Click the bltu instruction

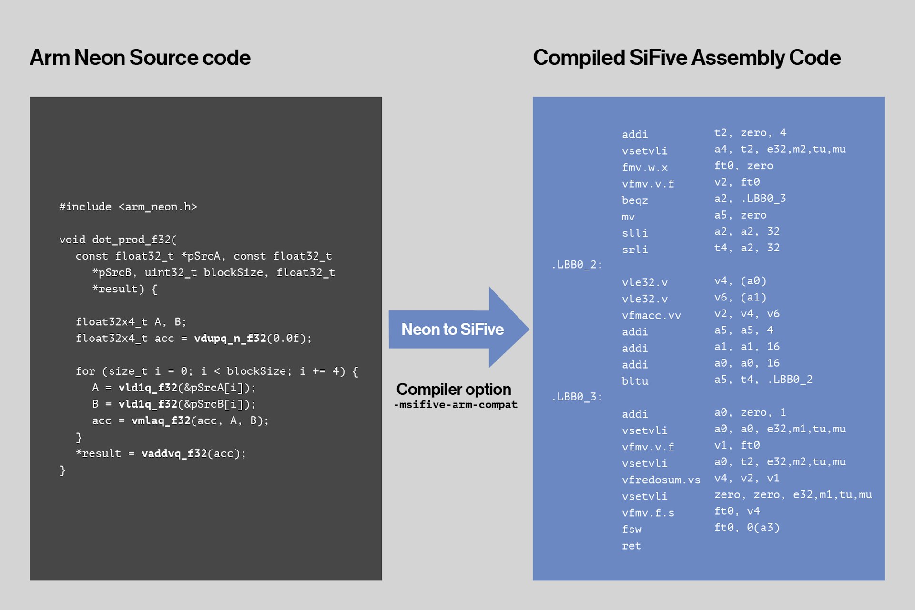[x=635, y=381]
